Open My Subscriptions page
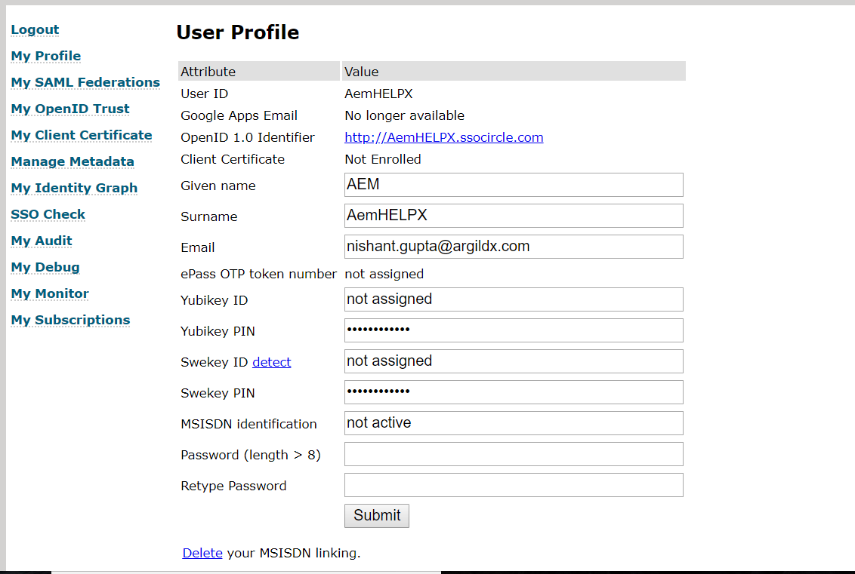This screenshot has height=574, width=855. (70, 321)
